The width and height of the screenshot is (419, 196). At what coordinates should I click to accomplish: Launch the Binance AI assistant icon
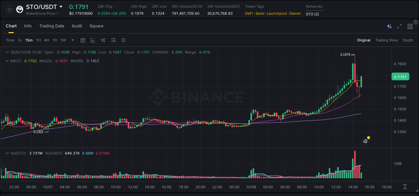(x=389, y=26)
